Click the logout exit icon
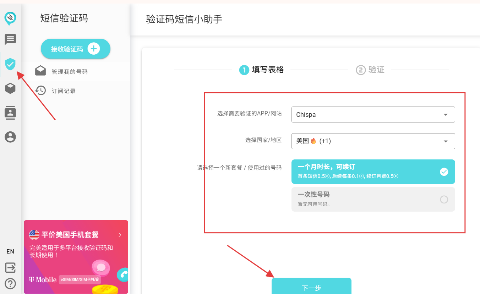This screenshot has width=480, height=294. [10, 267]
